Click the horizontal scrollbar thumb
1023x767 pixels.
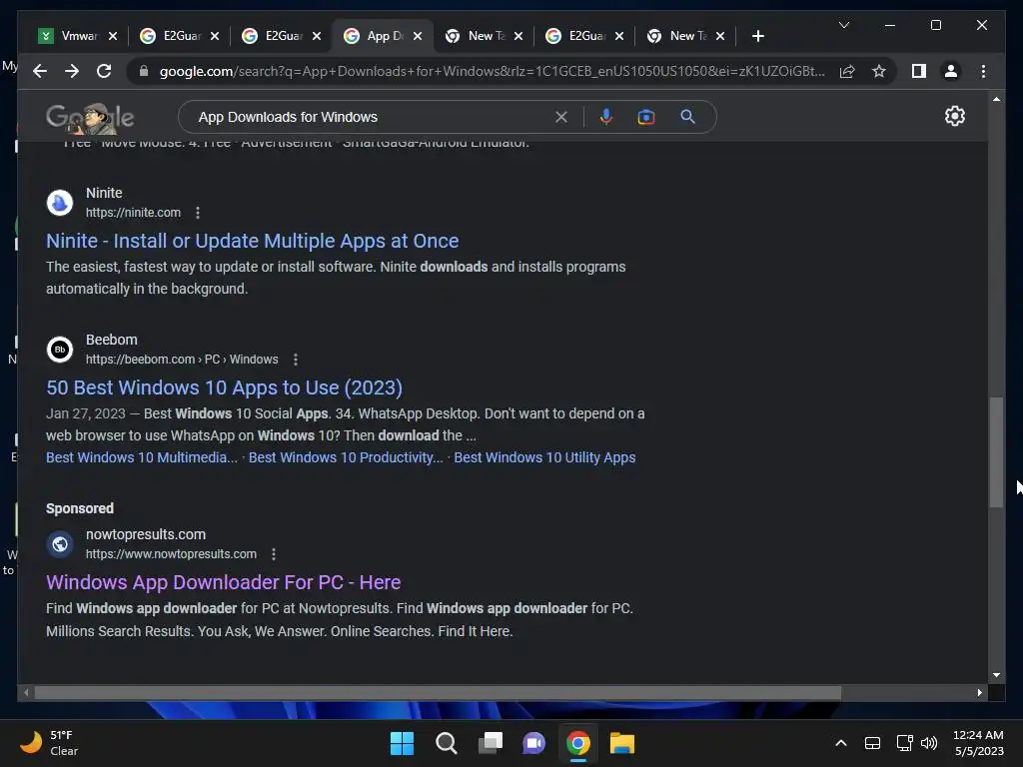click(x=438, y=693)
